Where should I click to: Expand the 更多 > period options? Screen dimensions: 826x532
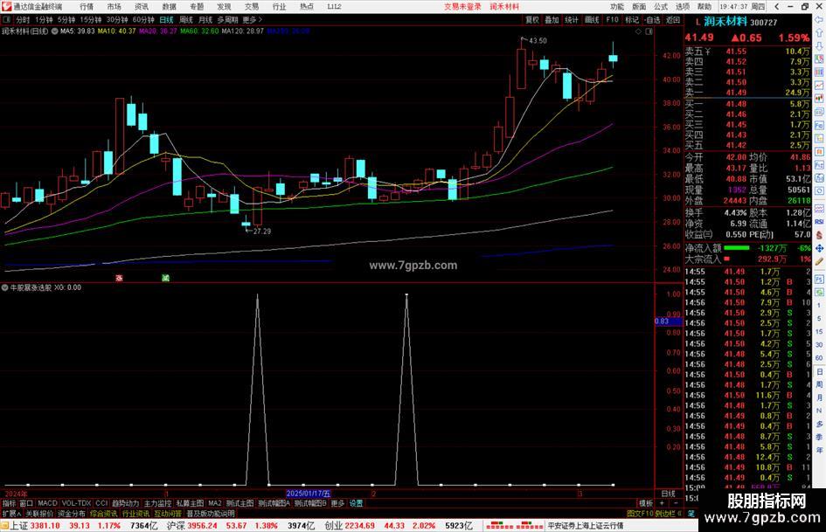253,20
